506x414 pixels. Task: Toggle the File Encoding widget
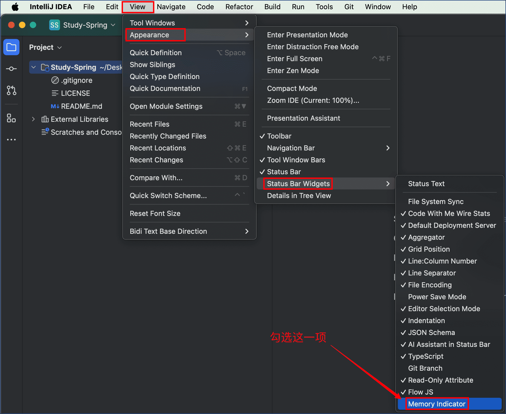pos(450,285)
